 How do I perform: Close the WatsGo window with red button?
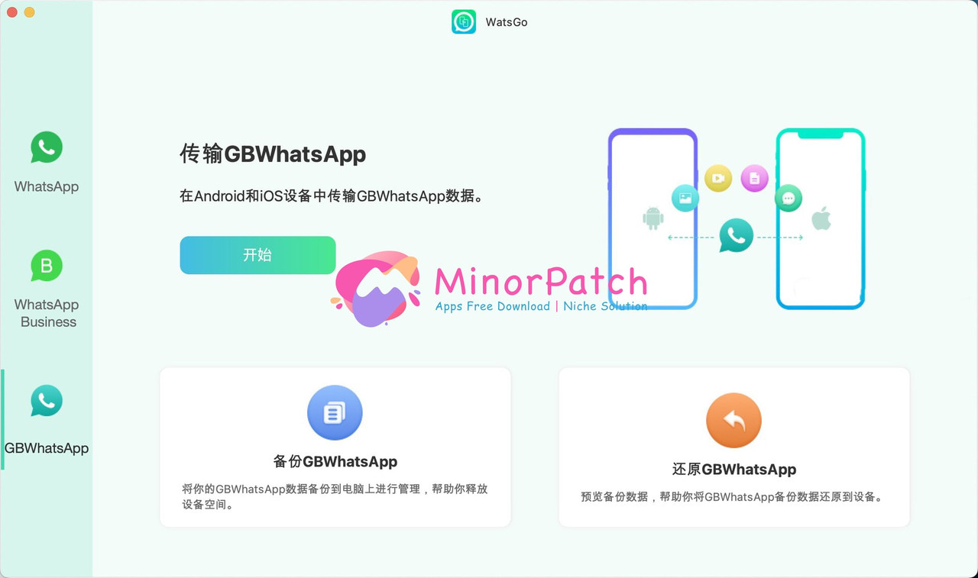click(x=12, y=12)
